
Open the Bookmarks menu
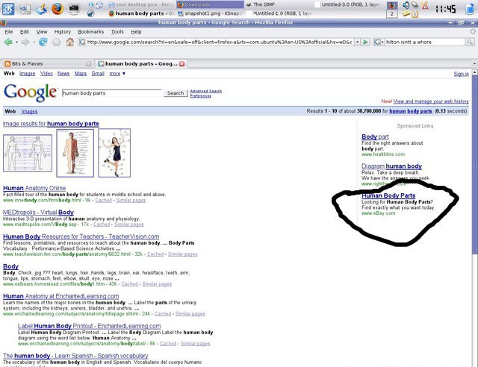(91, 31)
